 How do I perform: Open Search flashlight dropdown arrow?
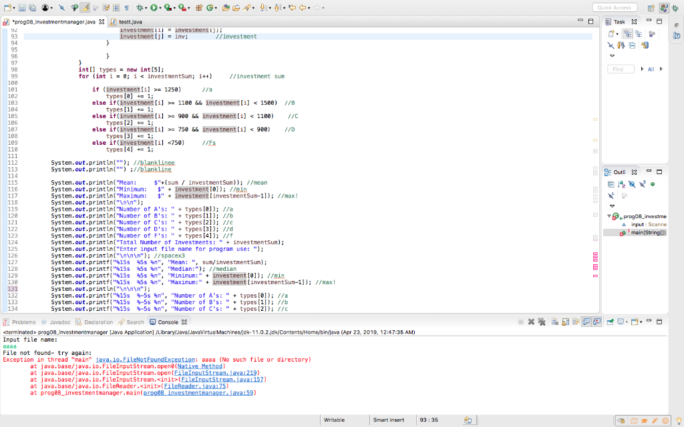tap(253, 8)
